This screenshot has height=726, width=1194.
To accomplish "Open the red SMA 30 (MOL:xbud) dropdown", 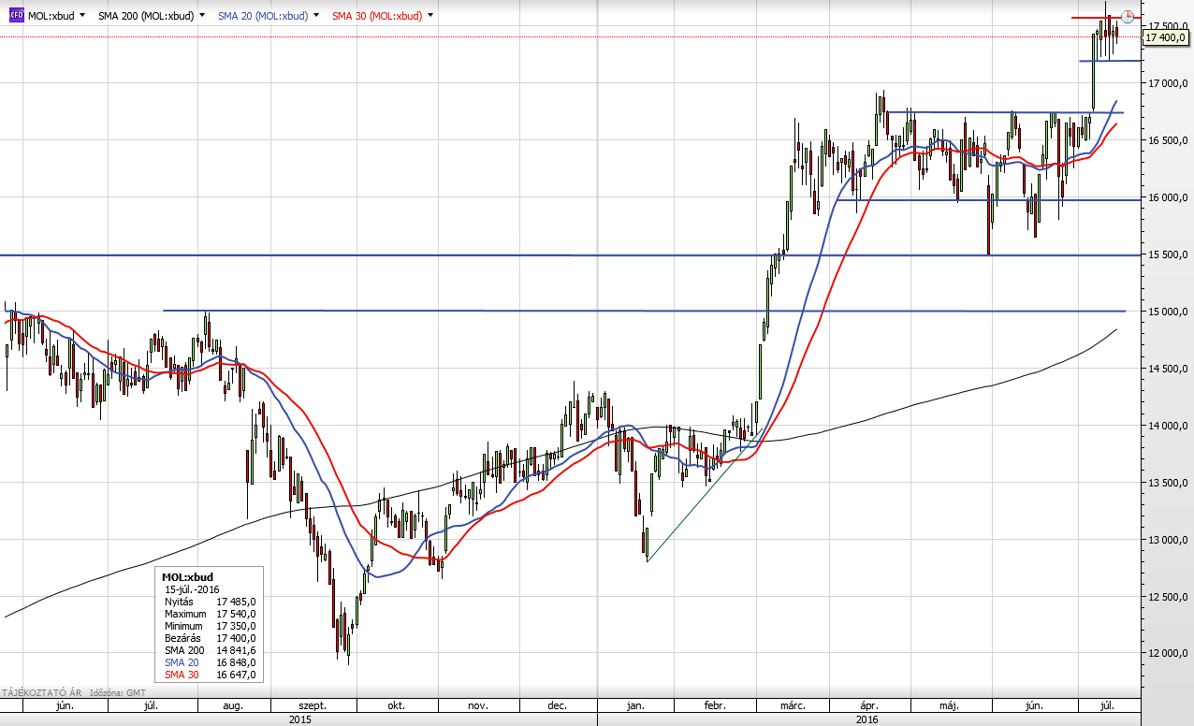I will point(430,16).
